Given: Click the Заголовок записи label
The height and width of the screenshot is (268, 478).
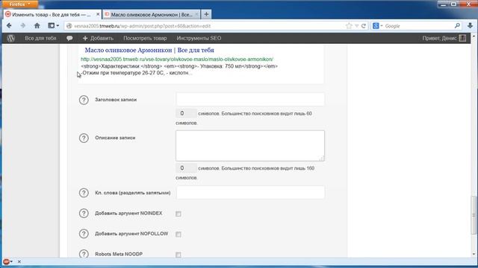Looking at the screenshot, I should pyautogui.click(x=116, y=100).
